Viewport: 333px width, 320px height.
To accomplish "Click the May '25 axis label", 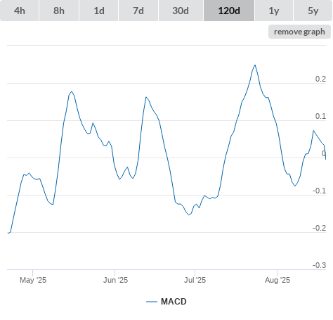I will (x=33, y=280).
